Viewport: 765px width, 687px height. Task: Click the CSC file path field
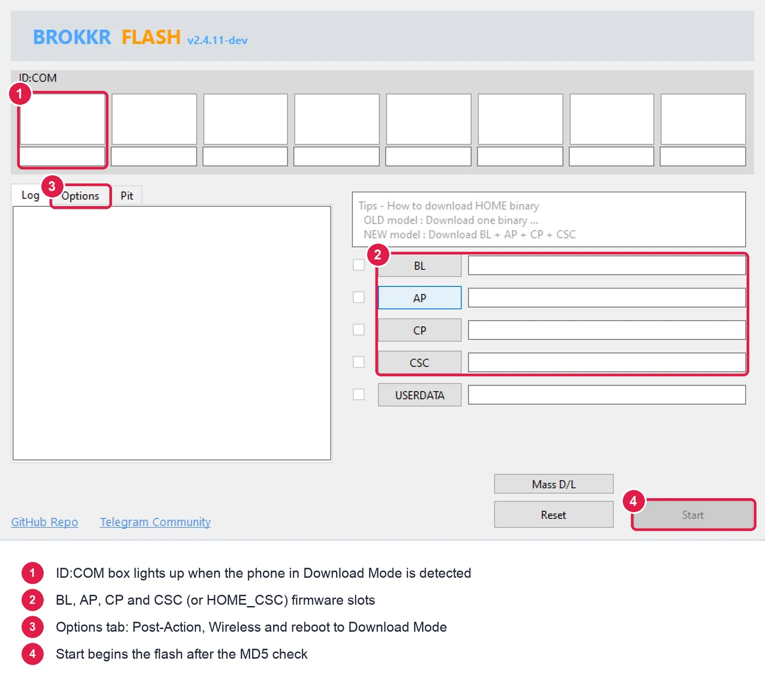(x=607, y=363)
